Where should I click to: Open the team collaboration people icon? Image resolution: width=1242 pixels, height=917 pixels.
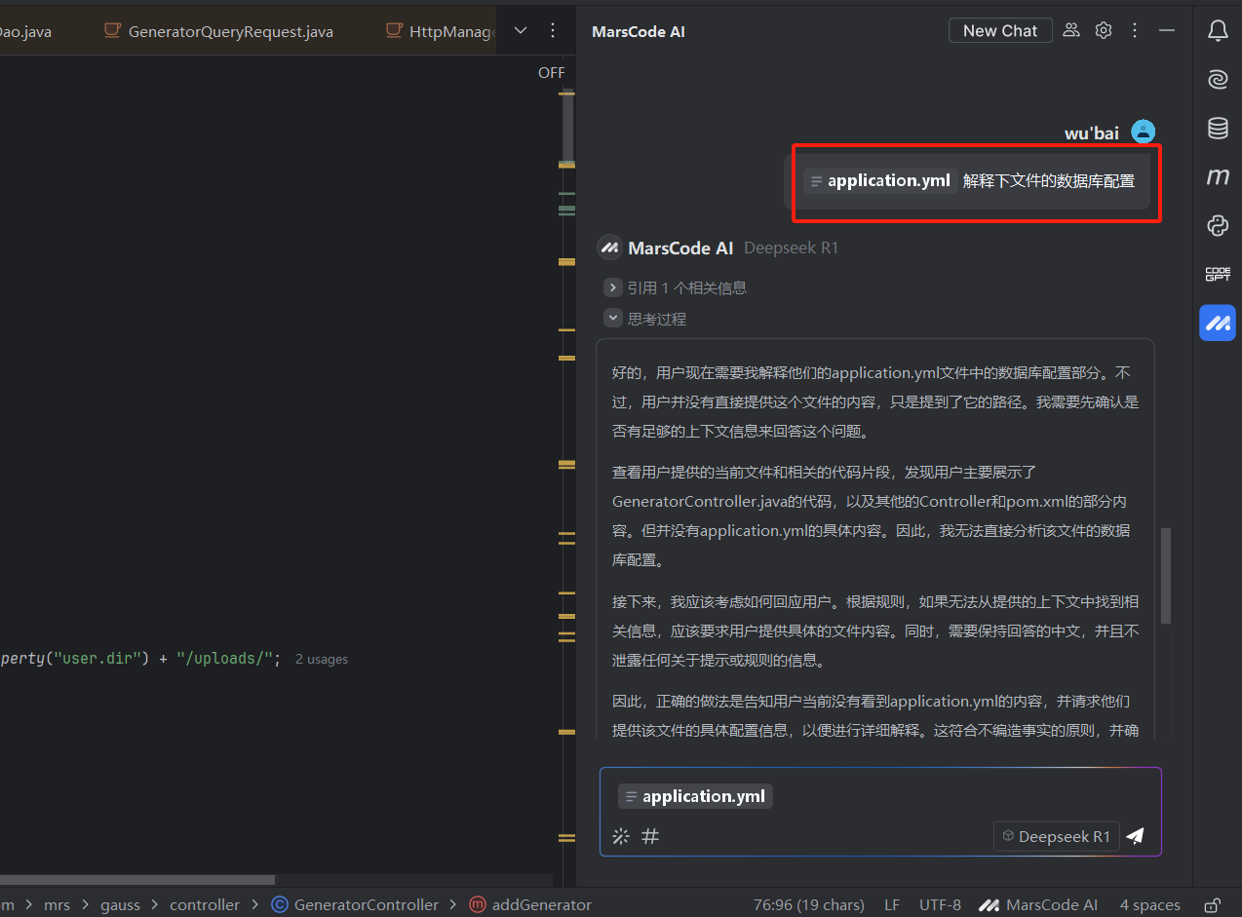tap(1071, 30)
